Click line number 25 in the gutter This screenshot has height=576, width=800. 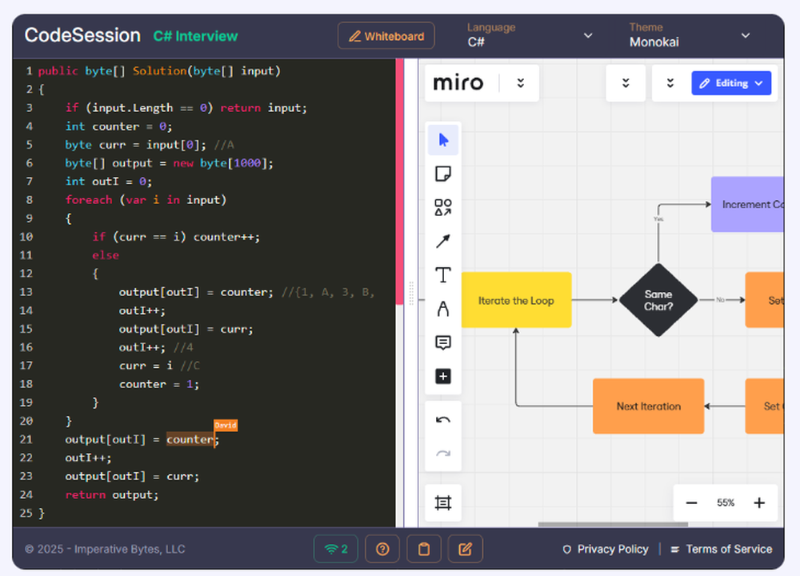[26, 513]
